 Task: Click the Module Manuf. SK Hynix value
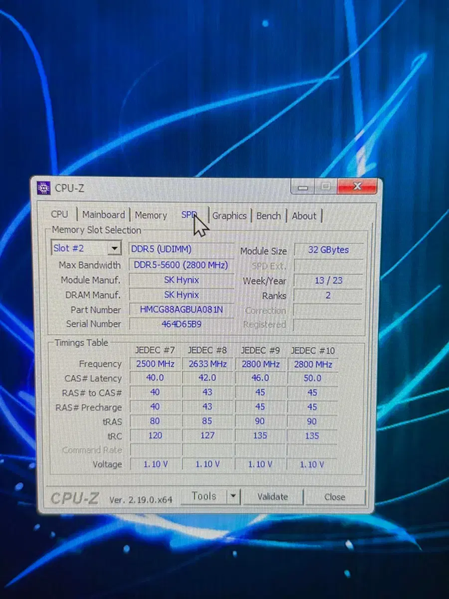click(x=182, y=280)
